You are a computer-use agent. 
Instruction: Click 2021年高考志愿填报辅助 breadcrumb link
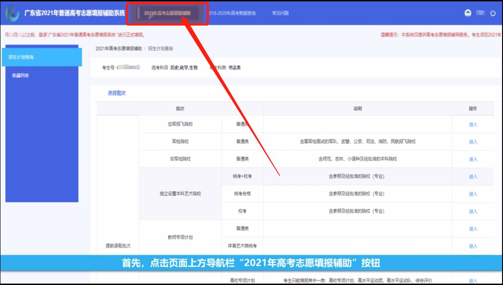118,49
